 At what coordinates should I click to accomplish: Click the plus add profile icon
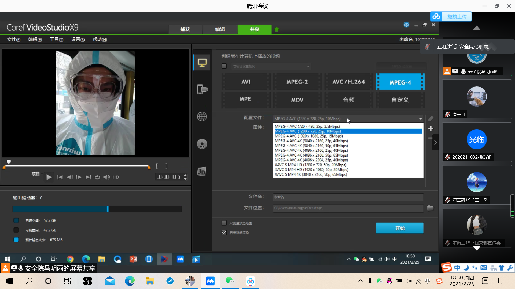click(431, 128)
